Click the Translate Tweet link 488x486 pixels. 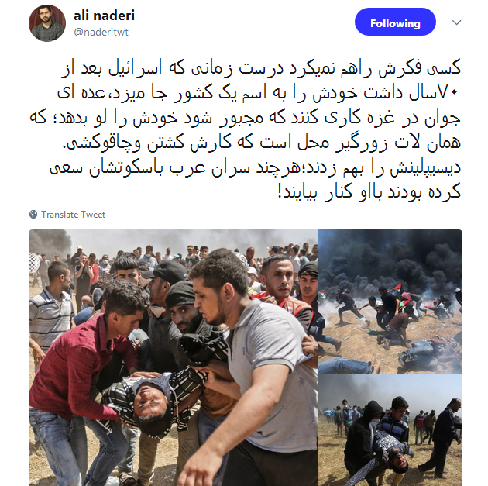coord(73,215)
